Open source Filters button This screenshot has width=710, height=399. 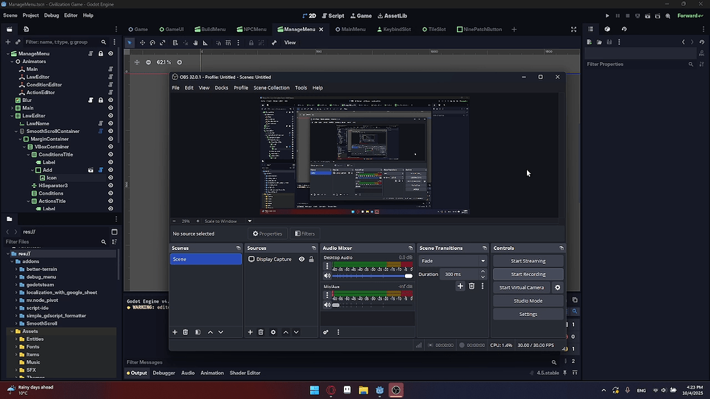click(305, 233)
